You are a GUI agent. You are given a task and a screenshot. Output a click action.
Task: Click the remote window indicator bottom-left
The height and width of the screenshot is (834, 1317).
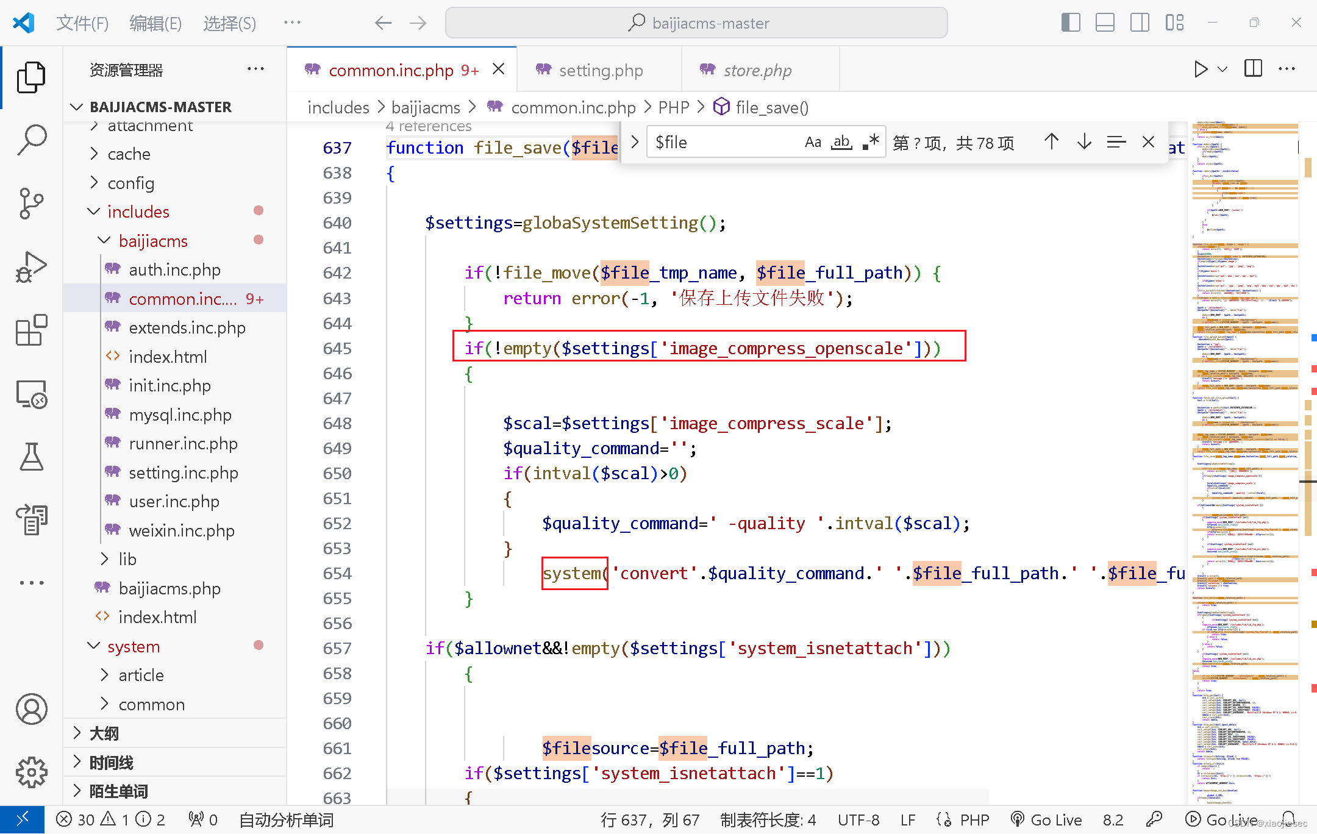tap(23, 819)
